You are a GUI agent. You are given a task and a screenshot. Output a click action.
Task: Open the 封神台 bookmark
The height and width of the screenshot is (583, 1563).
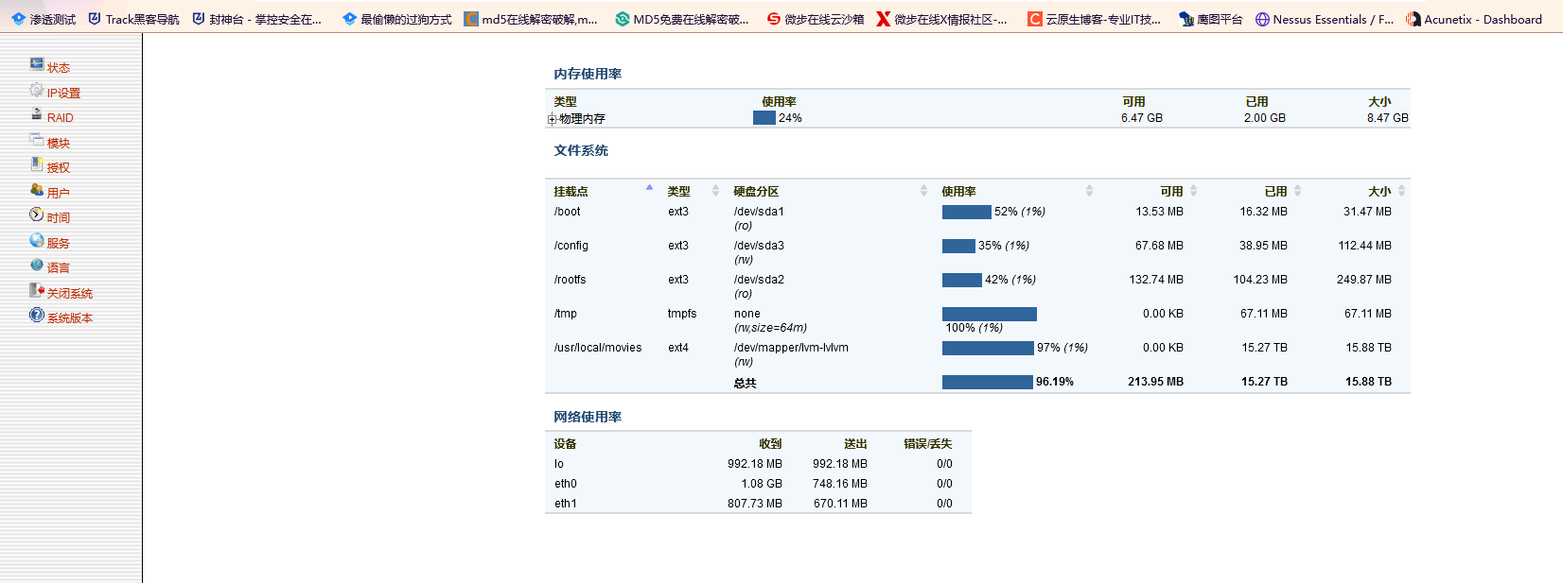click(256, 19)
